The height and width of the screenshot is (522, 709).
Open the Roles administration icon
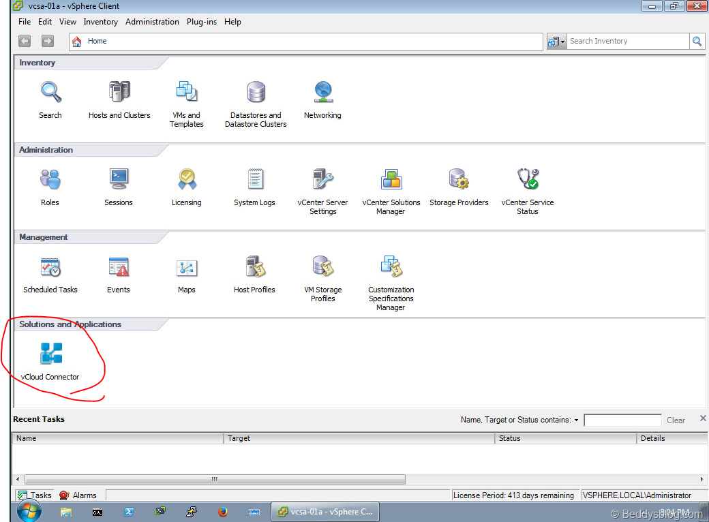50,179
